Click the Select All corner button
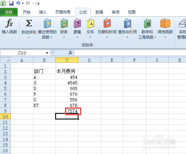Screen dimensions: 186x154 [5, 60]
